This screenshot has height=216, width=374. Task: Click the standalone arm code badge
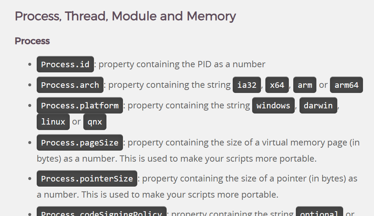click(x=305, y=85)
